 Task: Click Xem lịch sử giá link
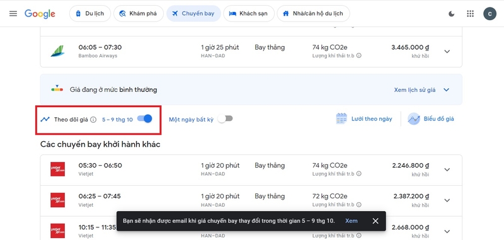click(x=415, y=90)
